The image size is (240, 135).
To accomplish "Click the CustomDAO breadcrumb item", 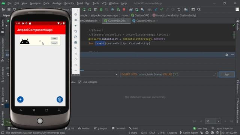I will (140, 15).
